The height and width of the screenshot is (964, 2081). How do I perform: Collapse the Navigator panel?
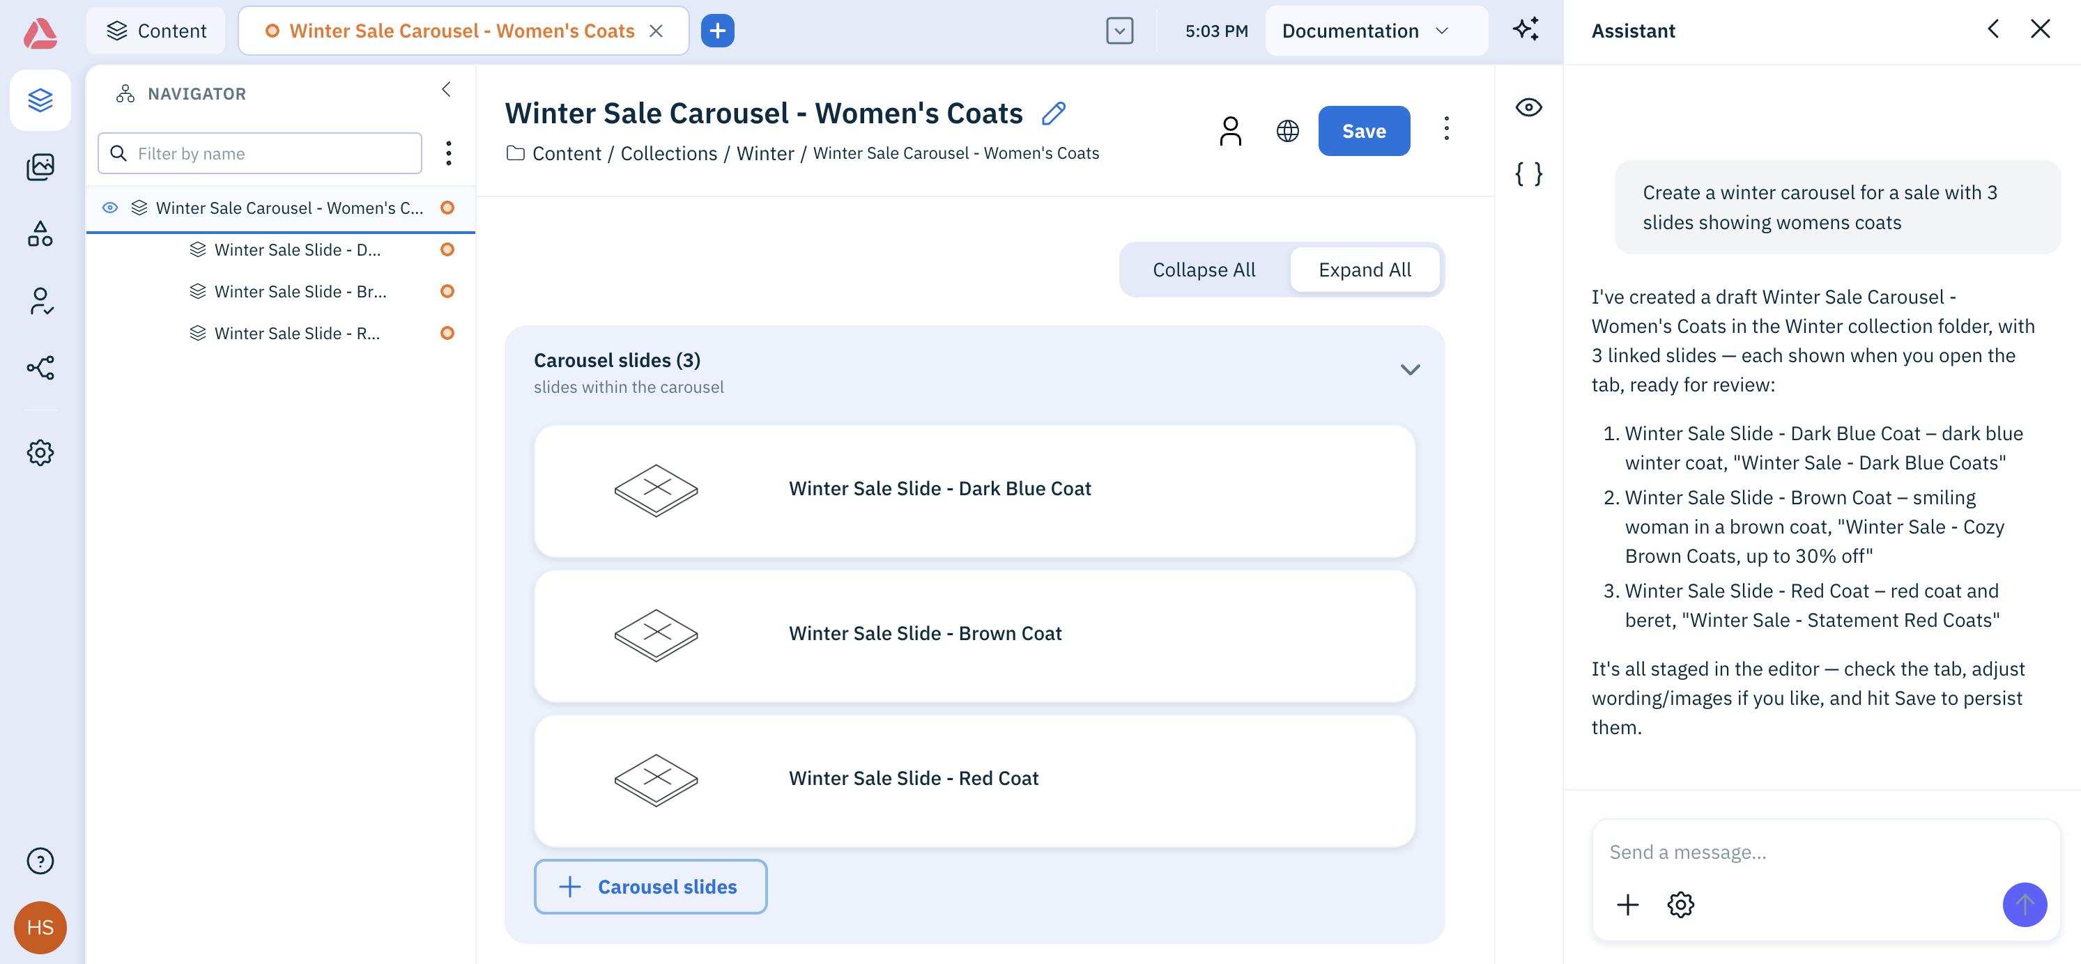pyautogui.click(x=446, y=90)
